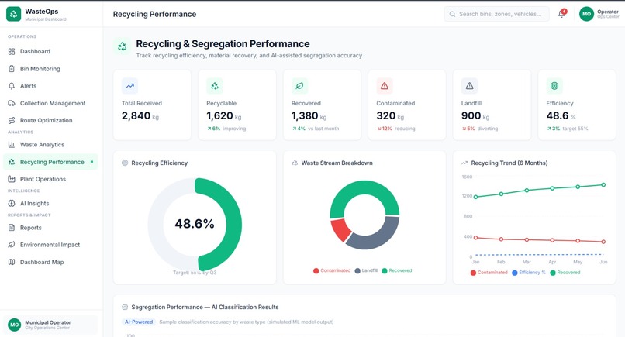This screenshot has height=337, width=625.
Task: Click the 48.6% recycling efficiency gauge
Action: click(195, 224)
